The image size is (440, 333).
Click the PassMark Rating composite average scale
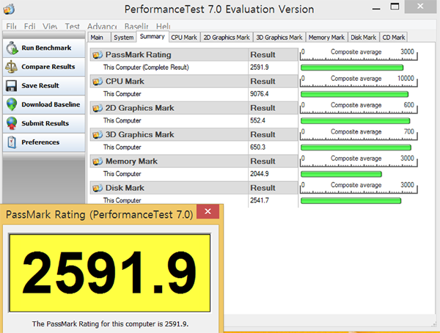point(359,54)
